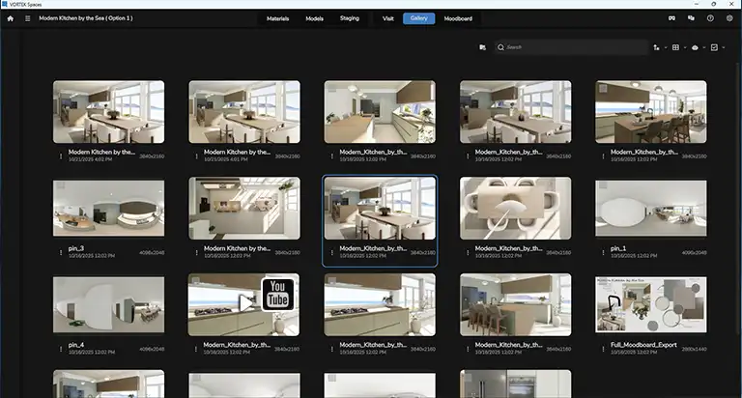Open the settings gear icon
The width and height of the screenshot is (742, 398).
pos(729,18)
